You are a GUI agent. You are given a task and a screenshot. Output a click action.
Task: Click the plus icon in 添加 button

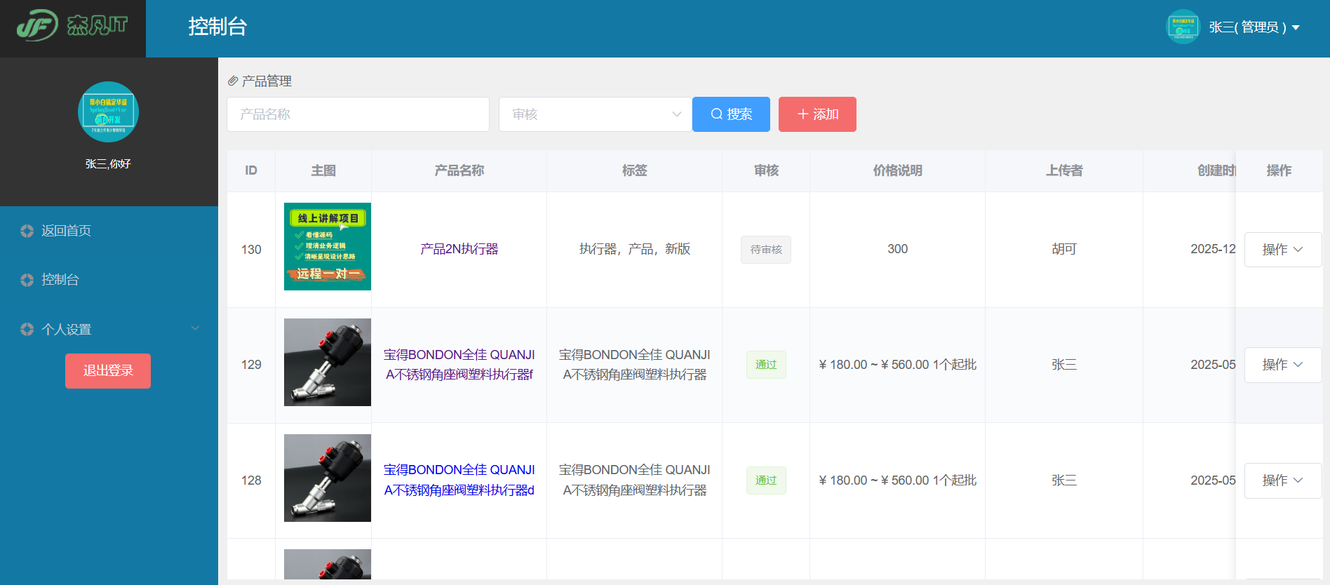pos(803,114)
